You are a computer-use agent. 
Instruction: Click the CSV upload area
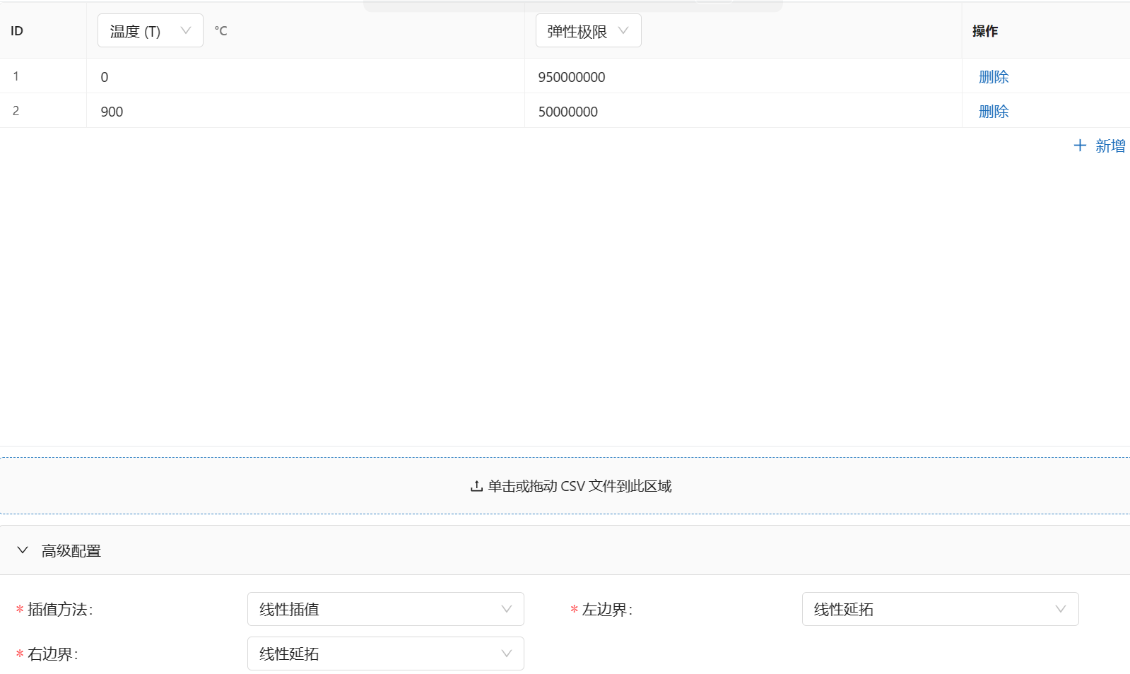(x=565, y=486)
